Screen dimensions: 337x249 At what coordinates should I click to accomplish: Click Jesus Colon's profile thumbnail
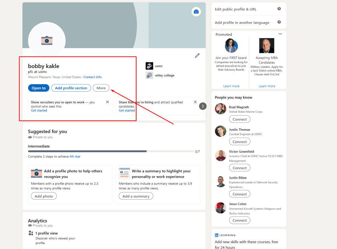220,207
